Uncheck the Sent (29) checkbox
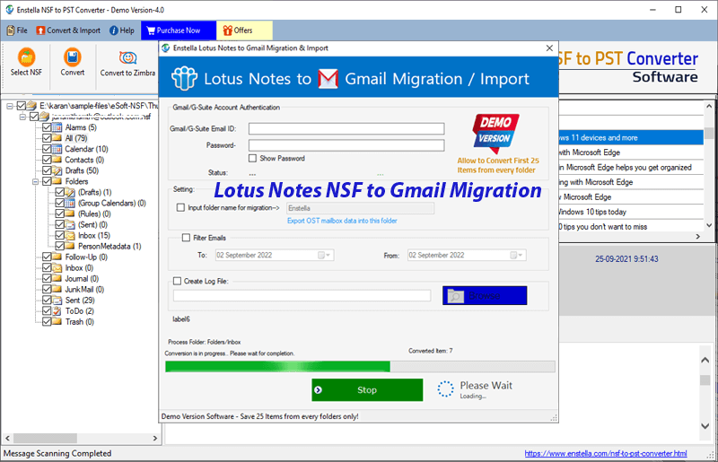 [47, 301]
